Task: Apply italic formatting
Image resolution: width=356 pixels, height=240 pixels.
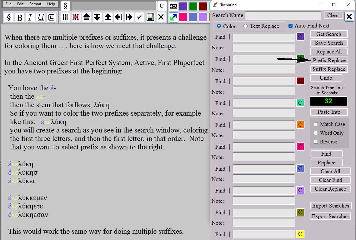Action: tap(30, 17)
